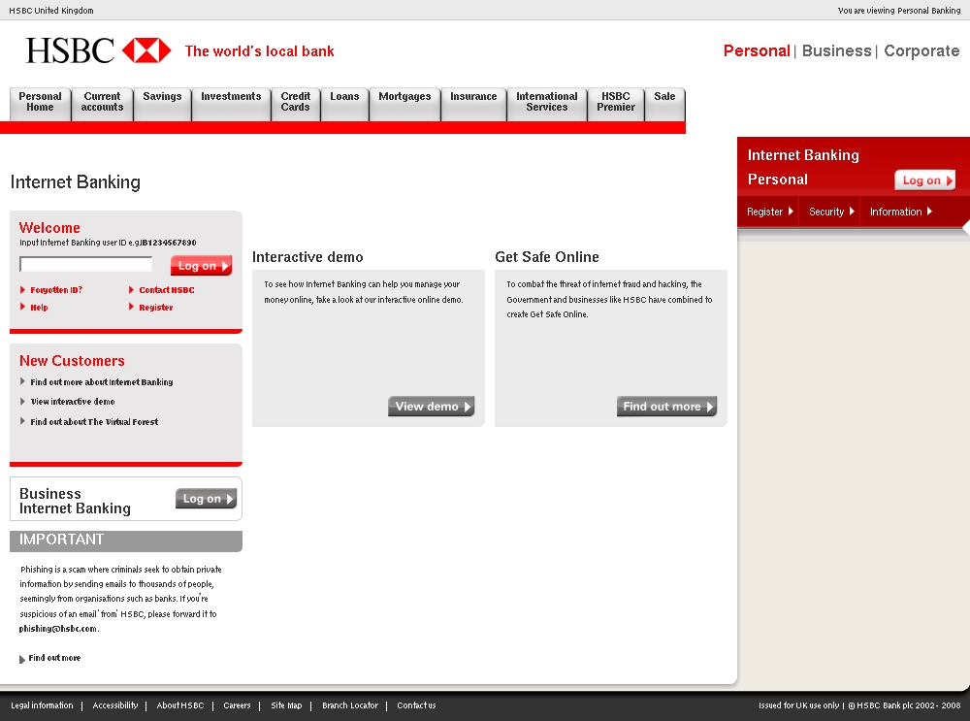Select the Loans tab
The image size is (970, 721).
(344, 104)
